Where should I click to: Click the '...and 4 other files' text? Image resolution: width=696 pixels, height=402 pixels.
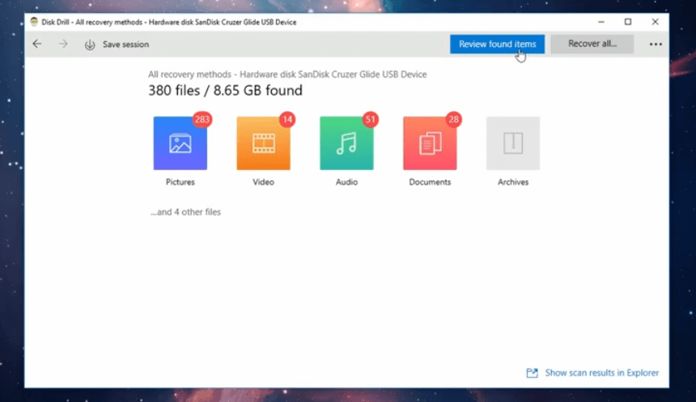(x=185, y=212)
